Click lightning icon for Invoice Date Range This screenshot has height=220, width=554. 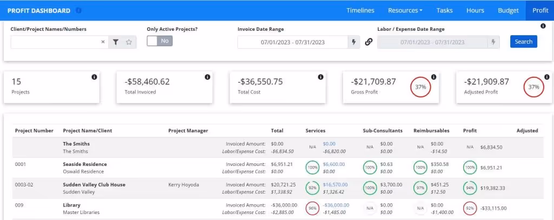tap(354, 42)
